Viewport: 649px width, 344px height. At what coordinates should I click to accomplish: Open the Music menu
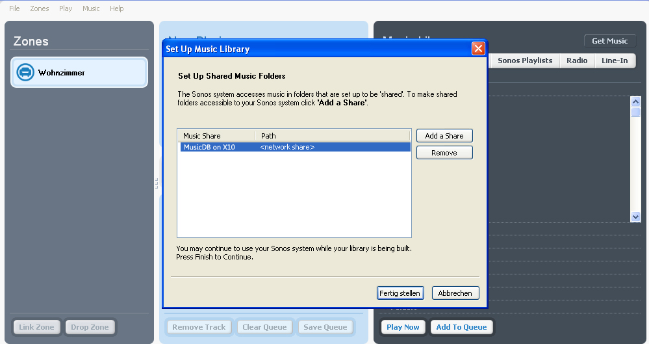[91, 8]
